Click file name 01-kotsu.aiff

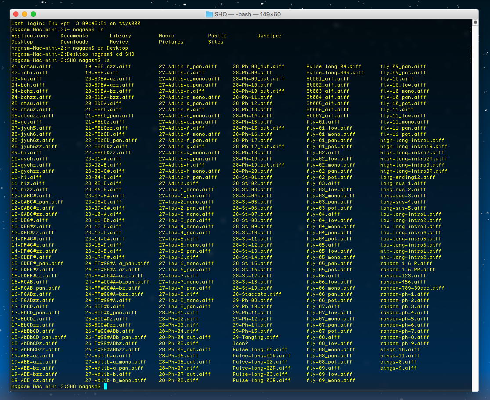(x=31, y=66)
